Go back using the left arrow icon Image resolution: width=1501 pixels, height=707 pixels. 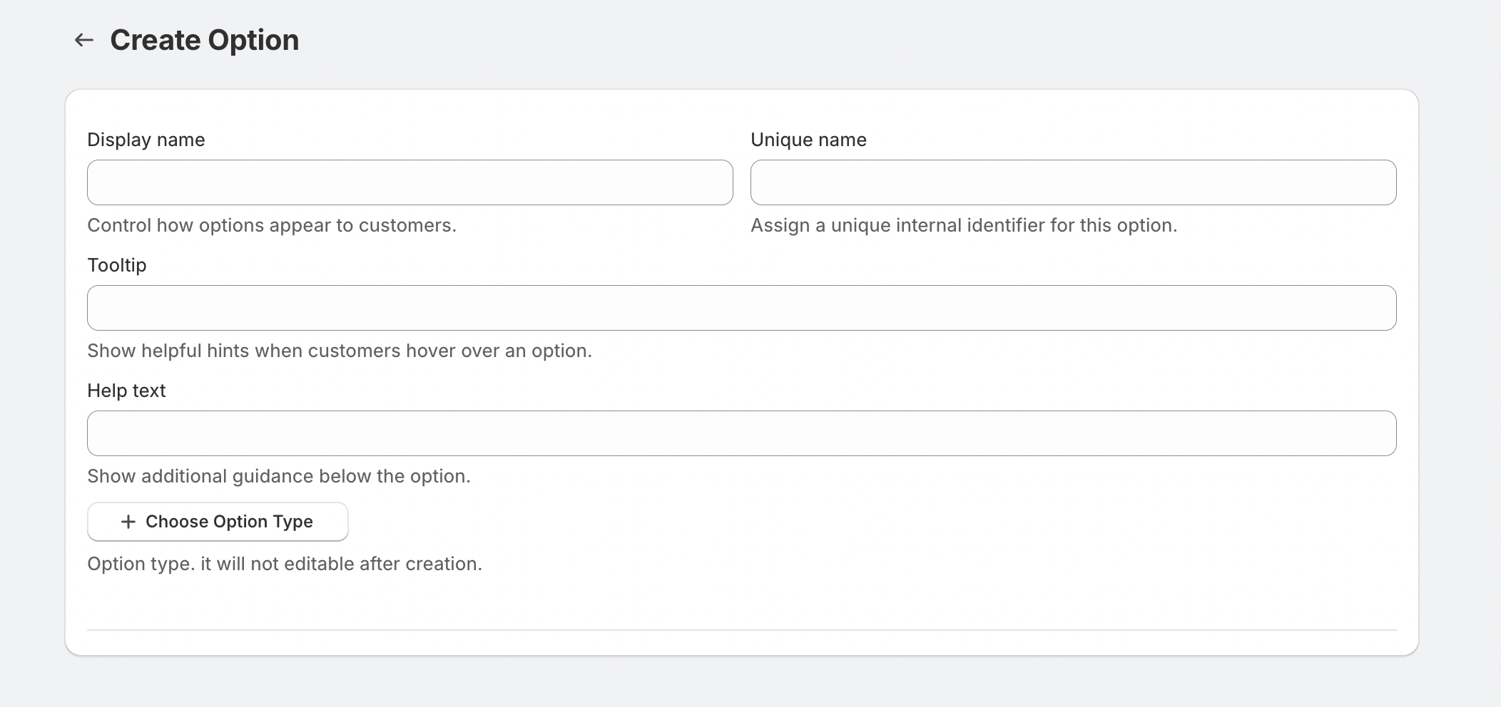coord(84,40)
